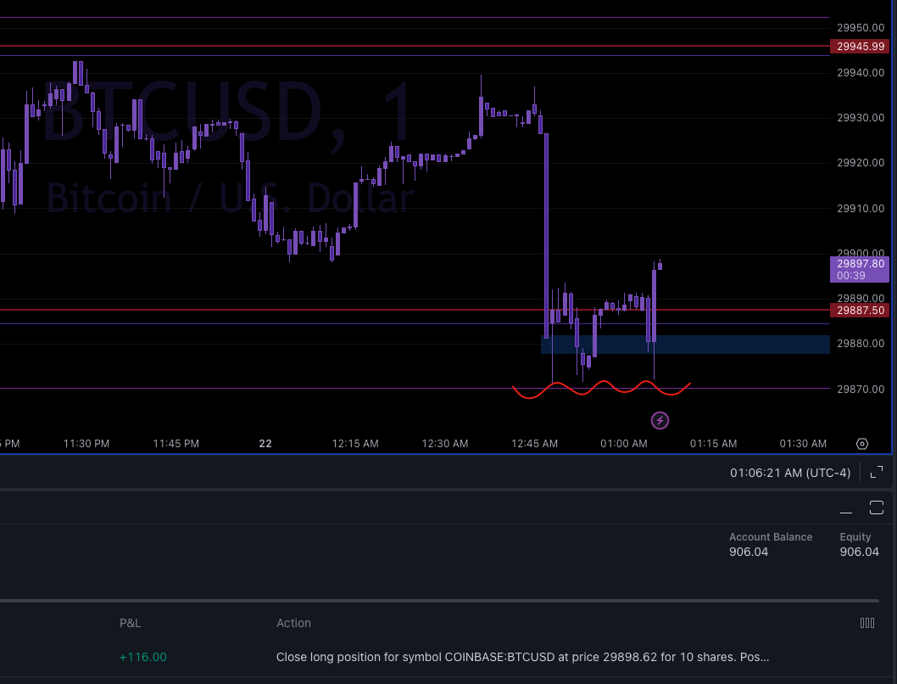Open the Close long position trade row
Viewport: 897px width, 684px height.
tap(521, 657)
